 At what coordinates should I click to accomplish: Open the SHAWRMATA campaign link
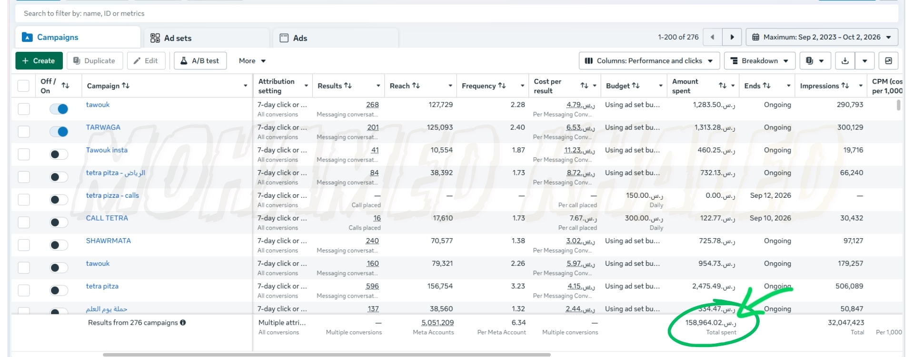point(109,241)
